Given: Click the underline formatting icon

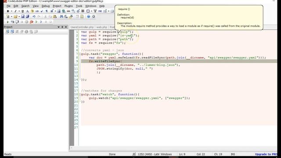Looking at the screenshot, I should [x=22, y=11].
